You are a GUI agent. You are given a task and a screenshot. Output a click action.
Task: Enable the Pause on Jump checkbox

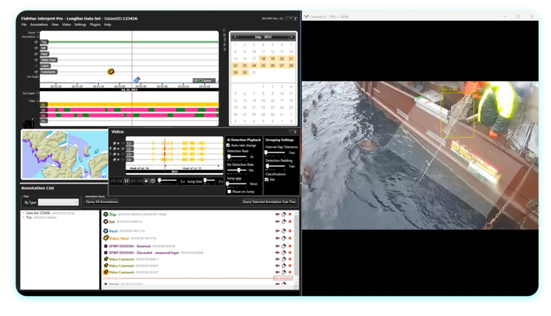[x=229, y=191]
